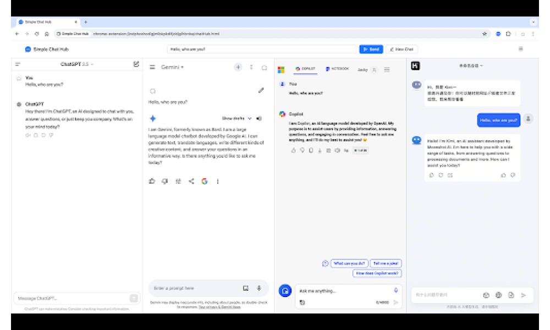550x330 pixels.
Task: Copy the Copilot response
Action: point(311,151)
